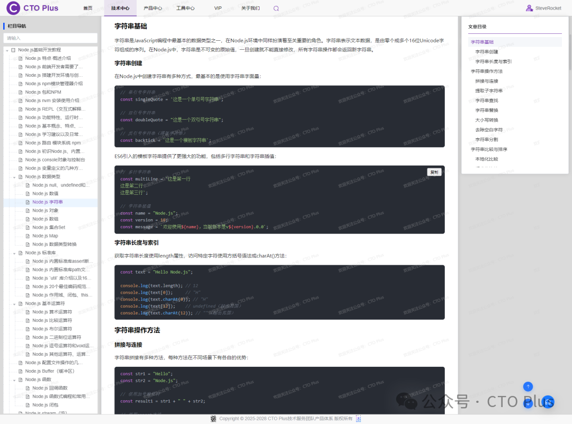Click the QR code icon in footer
This screenshot has width=572, height=424.
[x=213, y=419]
